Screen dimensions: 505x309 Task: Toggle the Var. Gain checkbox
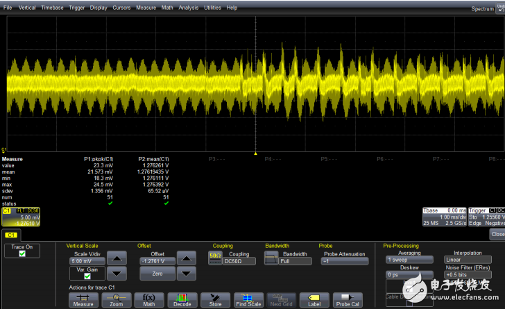click(87, 276)
